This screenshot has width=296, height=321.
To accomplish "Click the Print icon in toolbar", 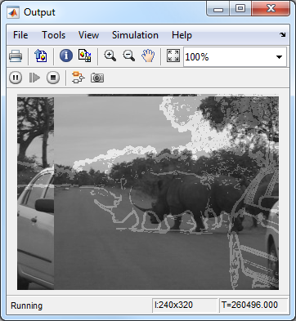I will coord(16,56).
